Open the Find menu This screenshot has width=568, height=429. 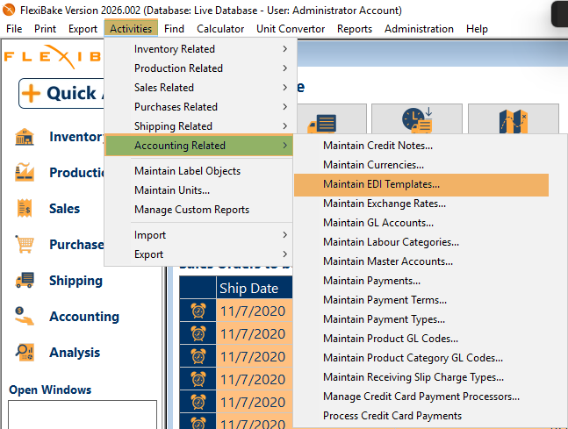pyautogui.click(x=174, y=29)
